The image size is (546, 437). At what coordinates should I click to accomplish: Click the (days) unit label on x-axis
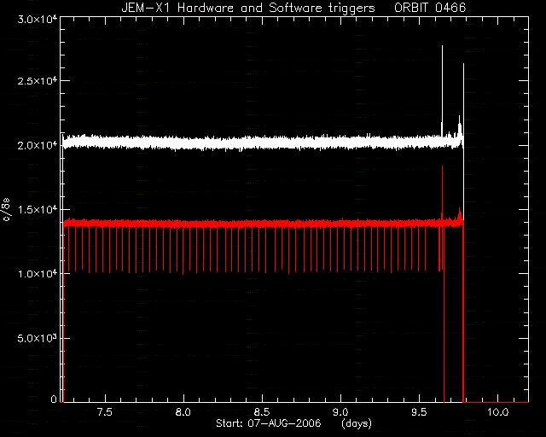[x=357, y=423]
